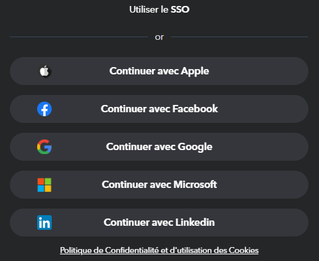Click the Facebook logo icon
Viewport: 319px width, 261px height.
pyautogui.click(x=44, y=109)
